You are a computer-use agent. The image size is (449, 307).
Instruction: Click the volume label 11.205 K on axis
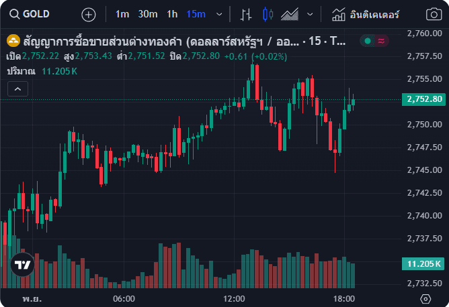point(423,264)
